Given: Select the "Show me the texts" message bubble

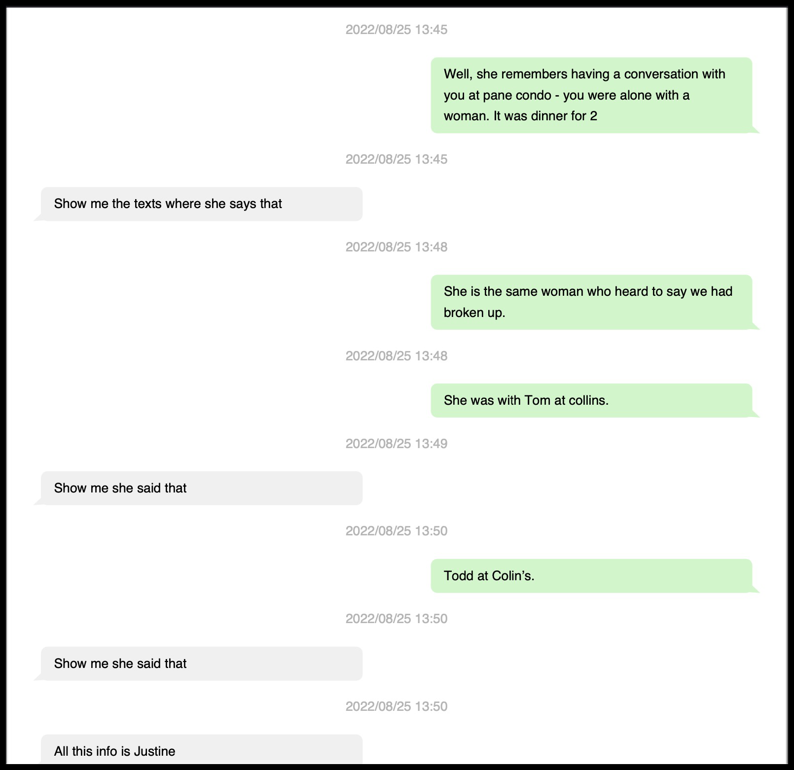Looking at the screenshot, I should click(201, 204).
